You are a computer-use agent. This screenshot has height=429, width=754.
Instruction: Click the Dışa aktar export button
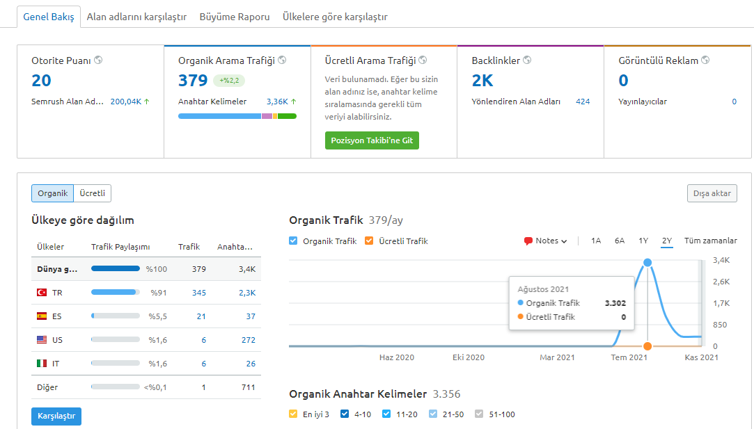712,193
